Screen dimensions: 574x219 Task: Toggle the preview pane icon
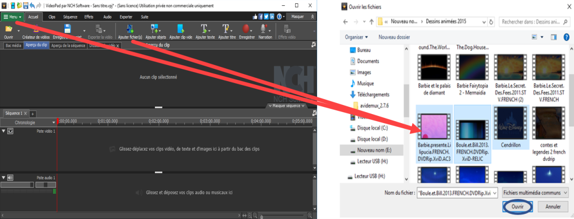coord(554,37)
